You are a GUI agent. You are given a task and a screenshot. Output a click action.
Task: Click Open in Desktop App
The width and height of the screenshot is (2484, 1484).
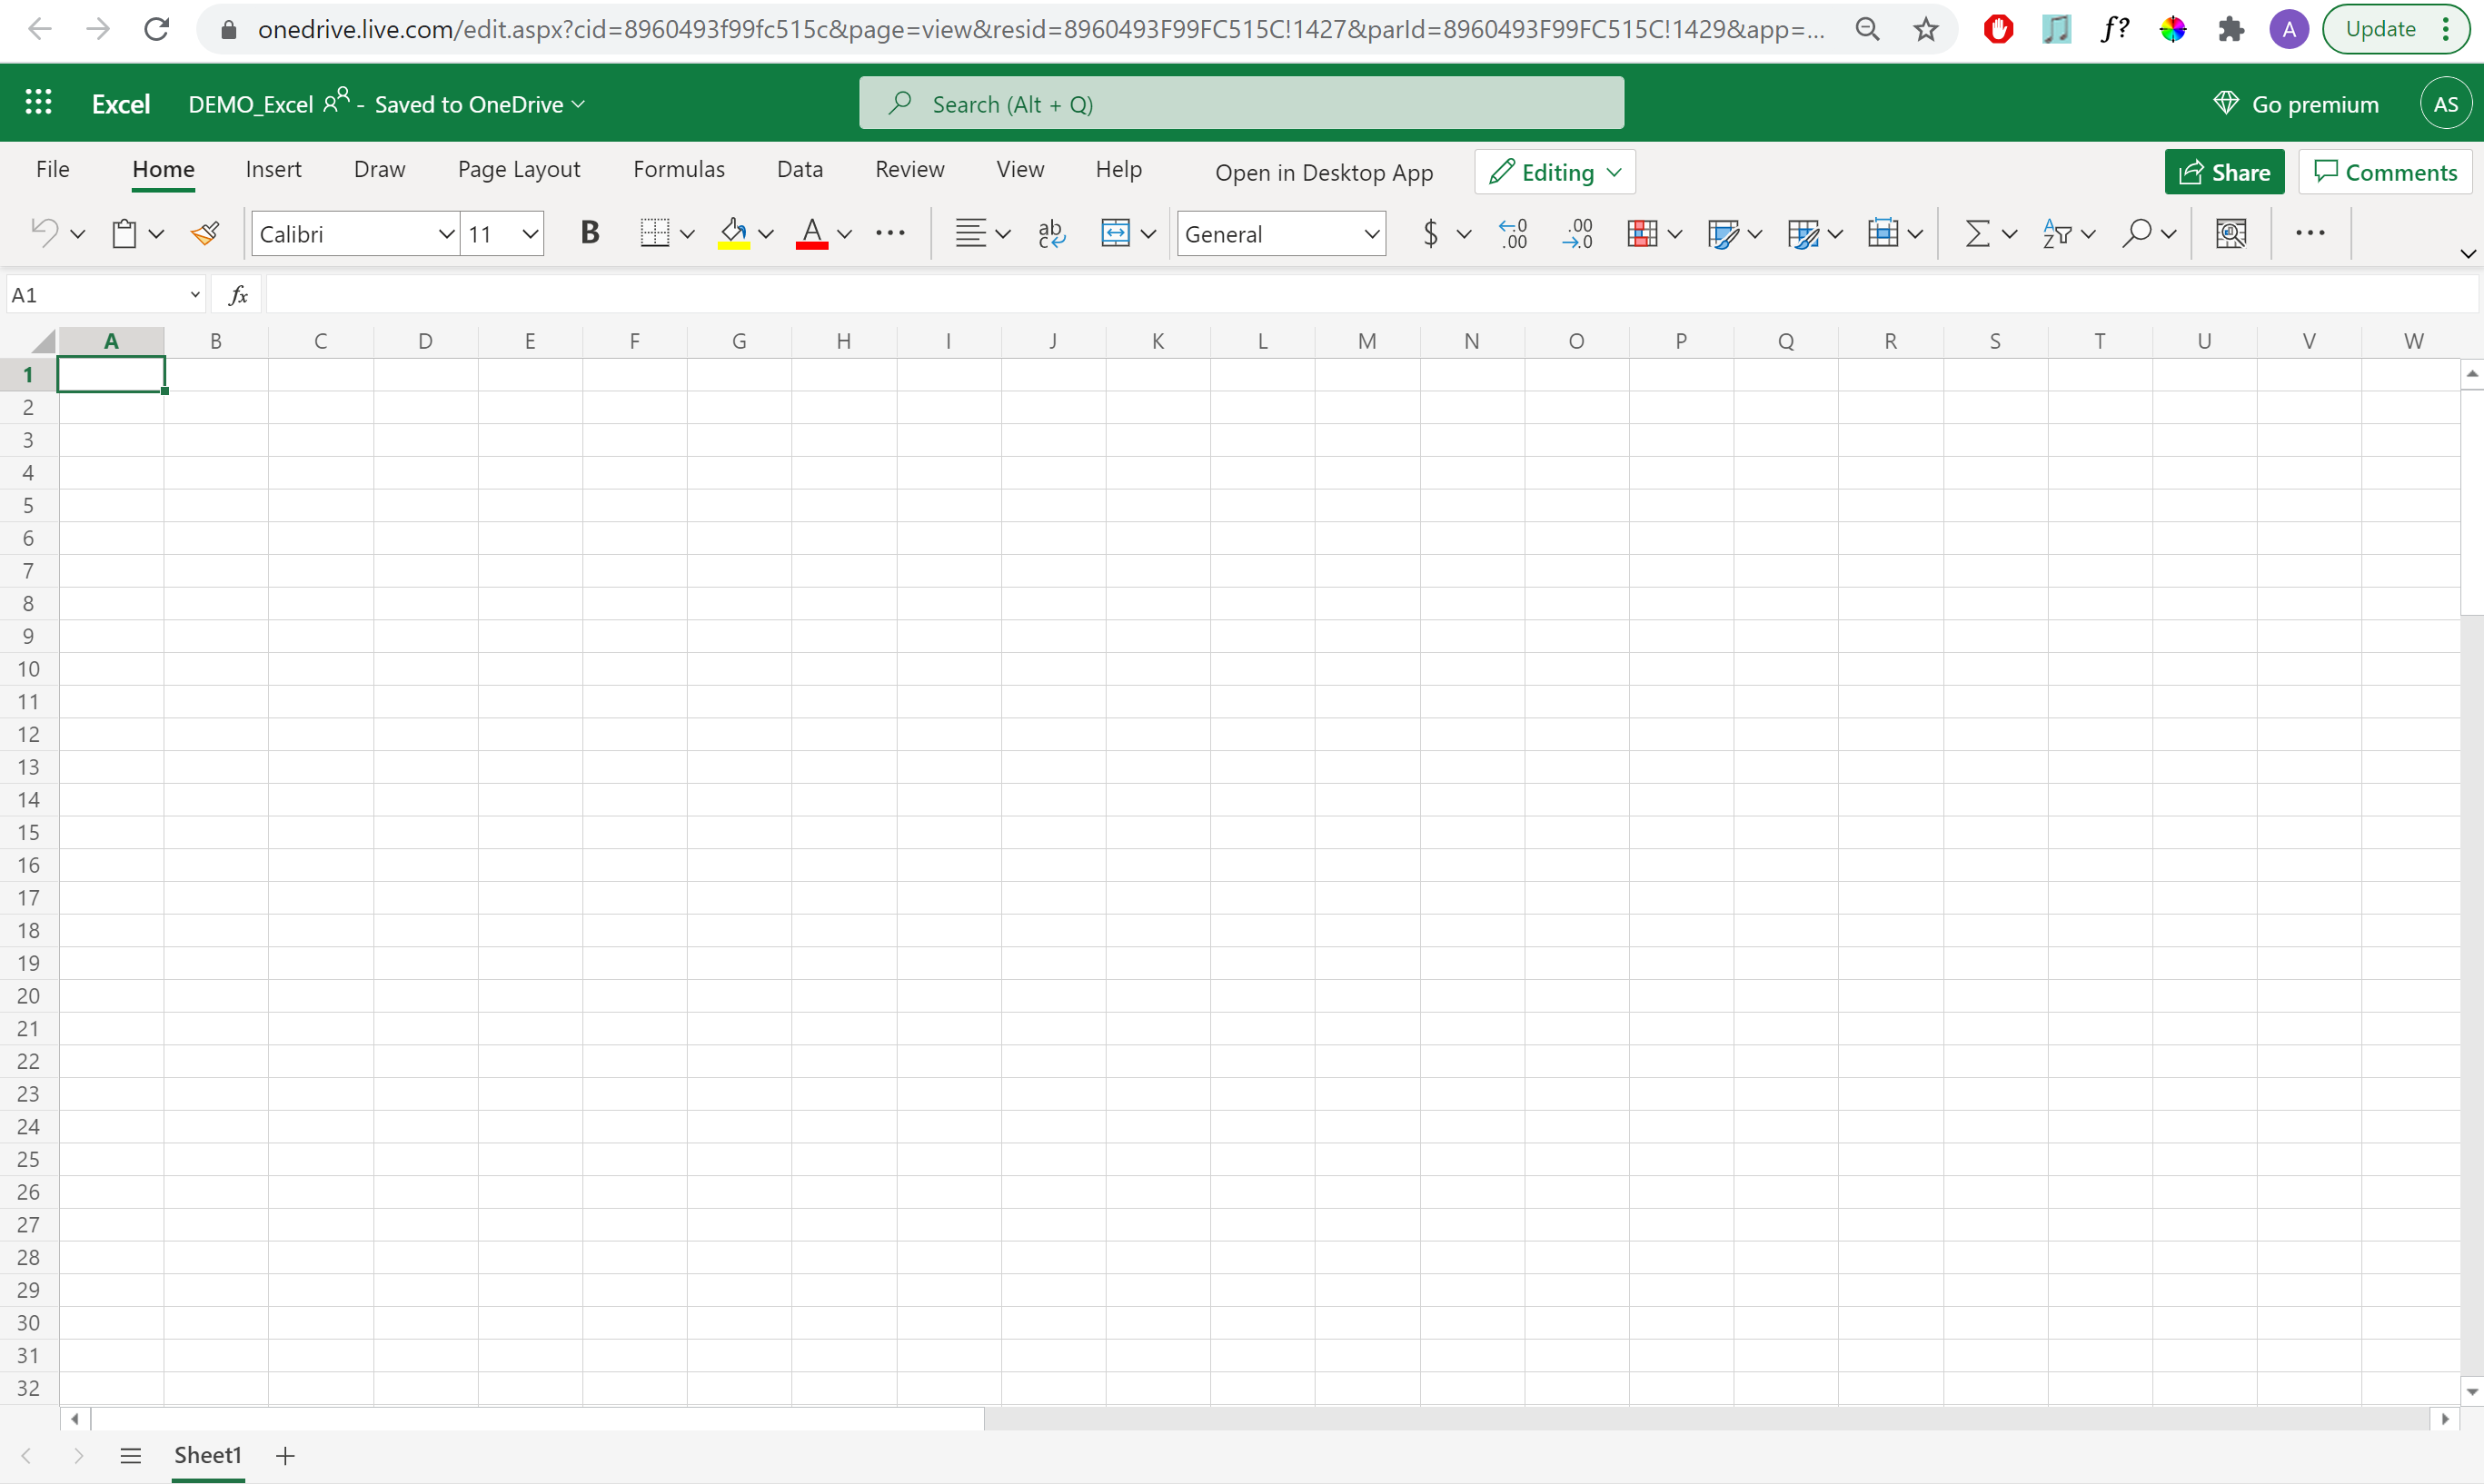click(1324, 172)
